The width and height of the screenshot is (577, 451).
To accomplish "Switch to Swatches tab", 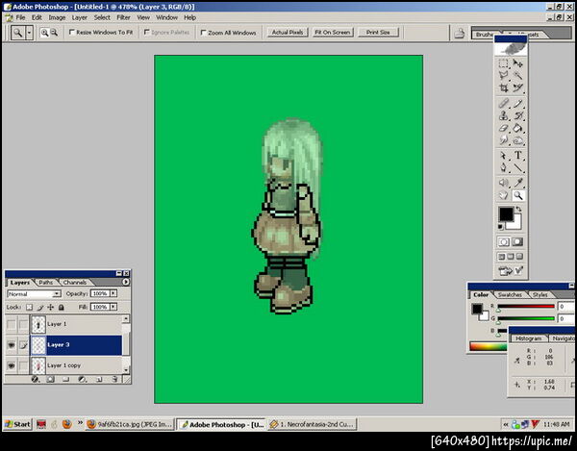I will pyautogui.click(x=510, y=294).
